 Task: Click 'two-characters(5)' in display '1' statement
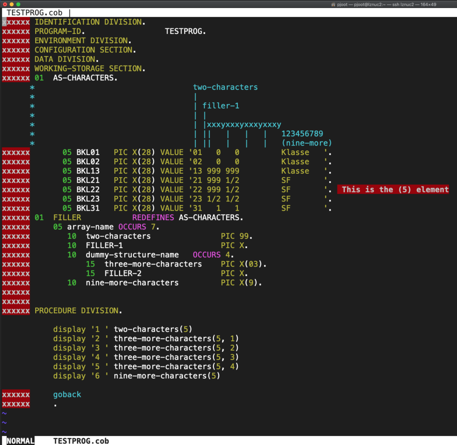(153, 329)
